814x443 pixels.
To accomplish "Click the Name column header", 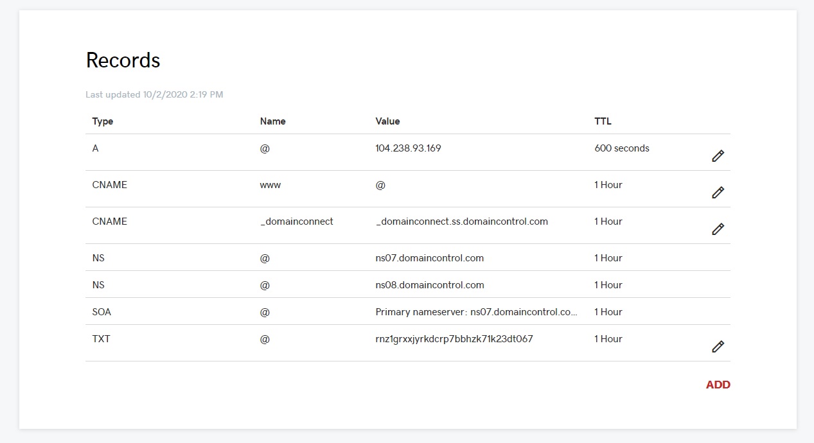I will point(272,121).
